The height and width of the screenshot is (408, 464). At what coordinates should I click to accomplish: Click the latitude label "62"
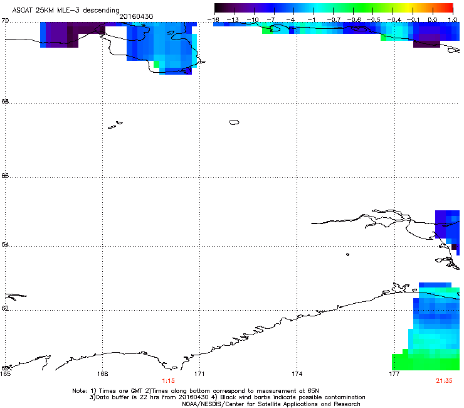tap(5, 308)
